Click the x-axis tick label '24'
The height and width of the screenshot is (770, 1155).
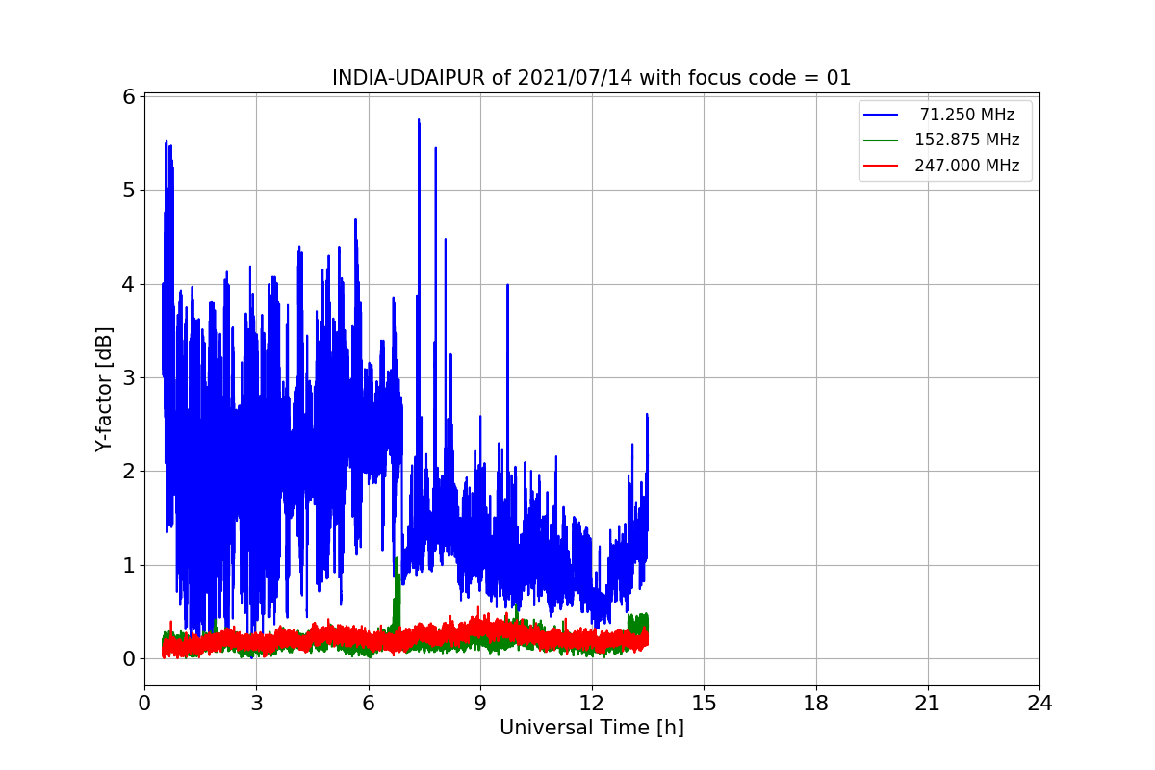pyautogui.click(x=1039, y=703)
